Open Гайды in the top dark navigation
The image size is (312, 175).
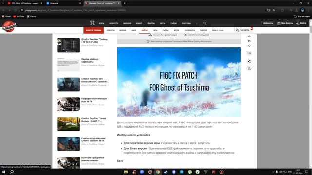pos(174,23)
